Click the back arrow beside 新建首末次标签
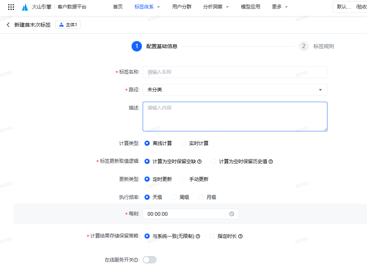367x269 pixels. [8, 25]
